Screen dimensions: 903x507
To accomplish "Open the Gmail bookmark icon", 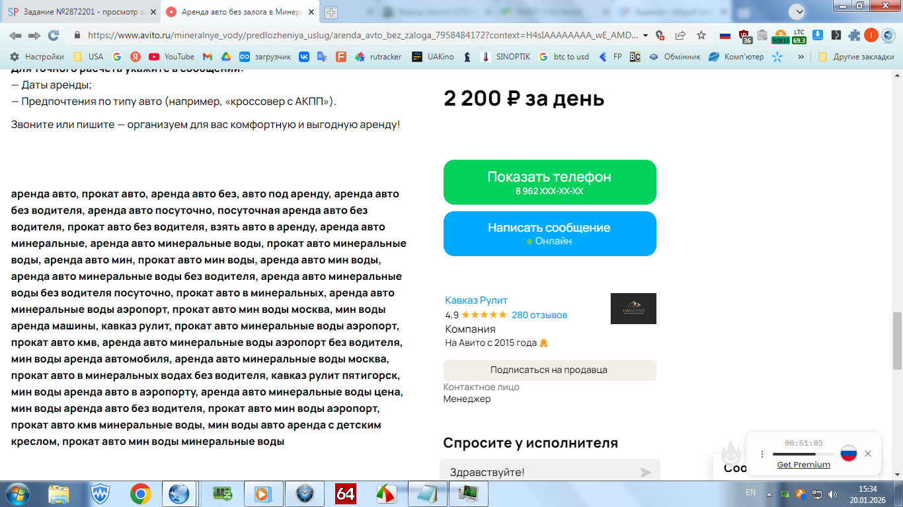I will pos(208,57).
